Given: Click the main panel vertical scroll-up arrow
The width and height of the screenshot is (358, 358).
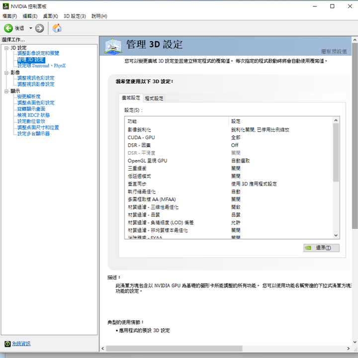Looking at the screenshot, I should 355,40.
